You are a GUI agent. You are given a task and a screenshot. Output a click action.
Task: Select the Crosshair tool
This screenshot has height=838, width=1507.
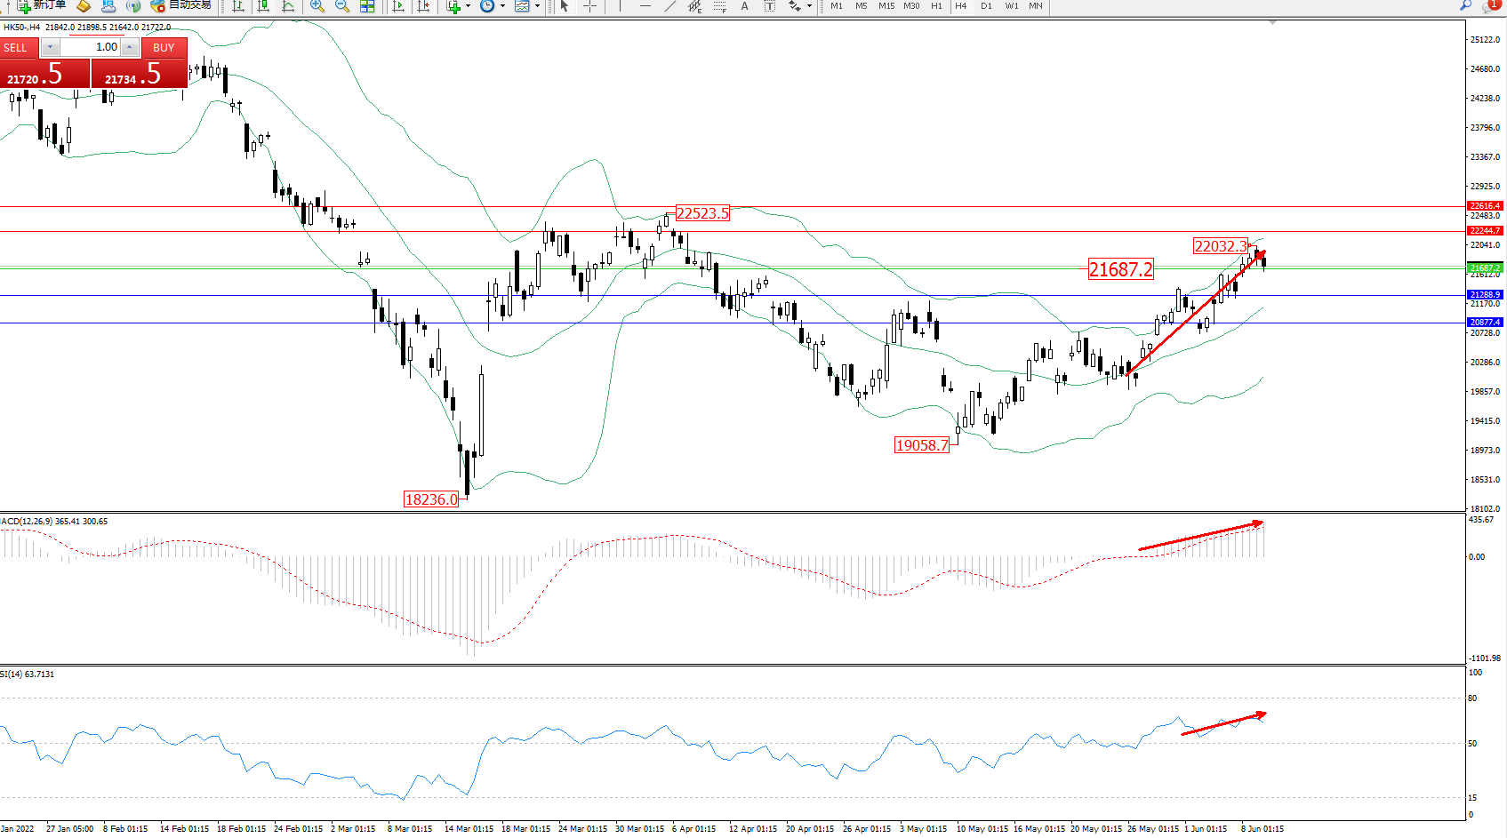pos(589,6)
